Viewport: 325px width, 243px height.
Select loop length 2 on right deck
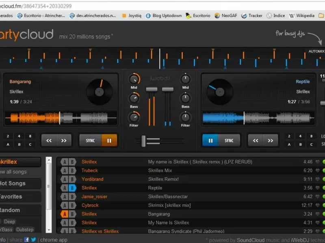click(289, 136)
